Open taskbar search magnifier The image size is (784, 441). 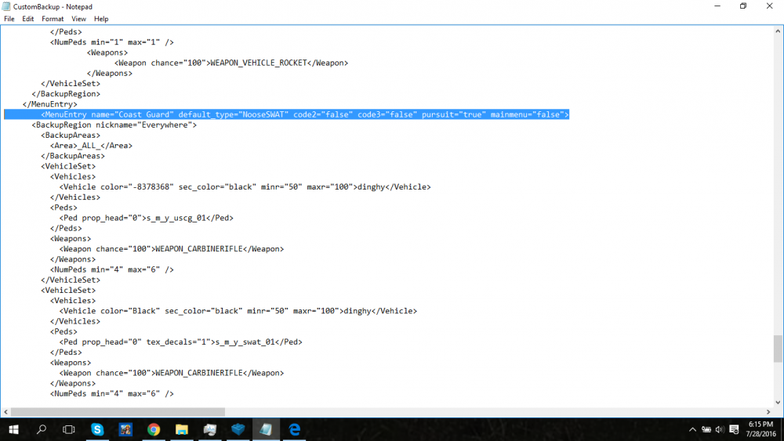tap(42, 429)
